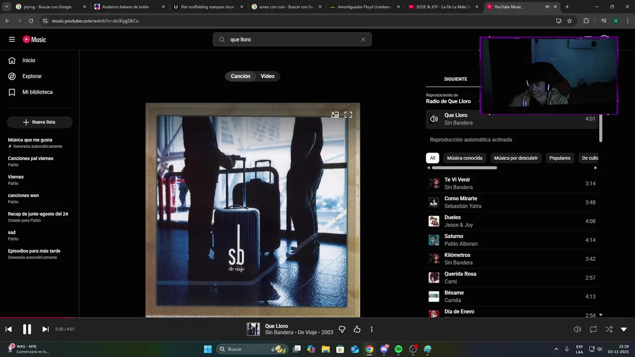Select currently playing Que Lloro row
Screen dimensions: 635x357
(512, 119)
